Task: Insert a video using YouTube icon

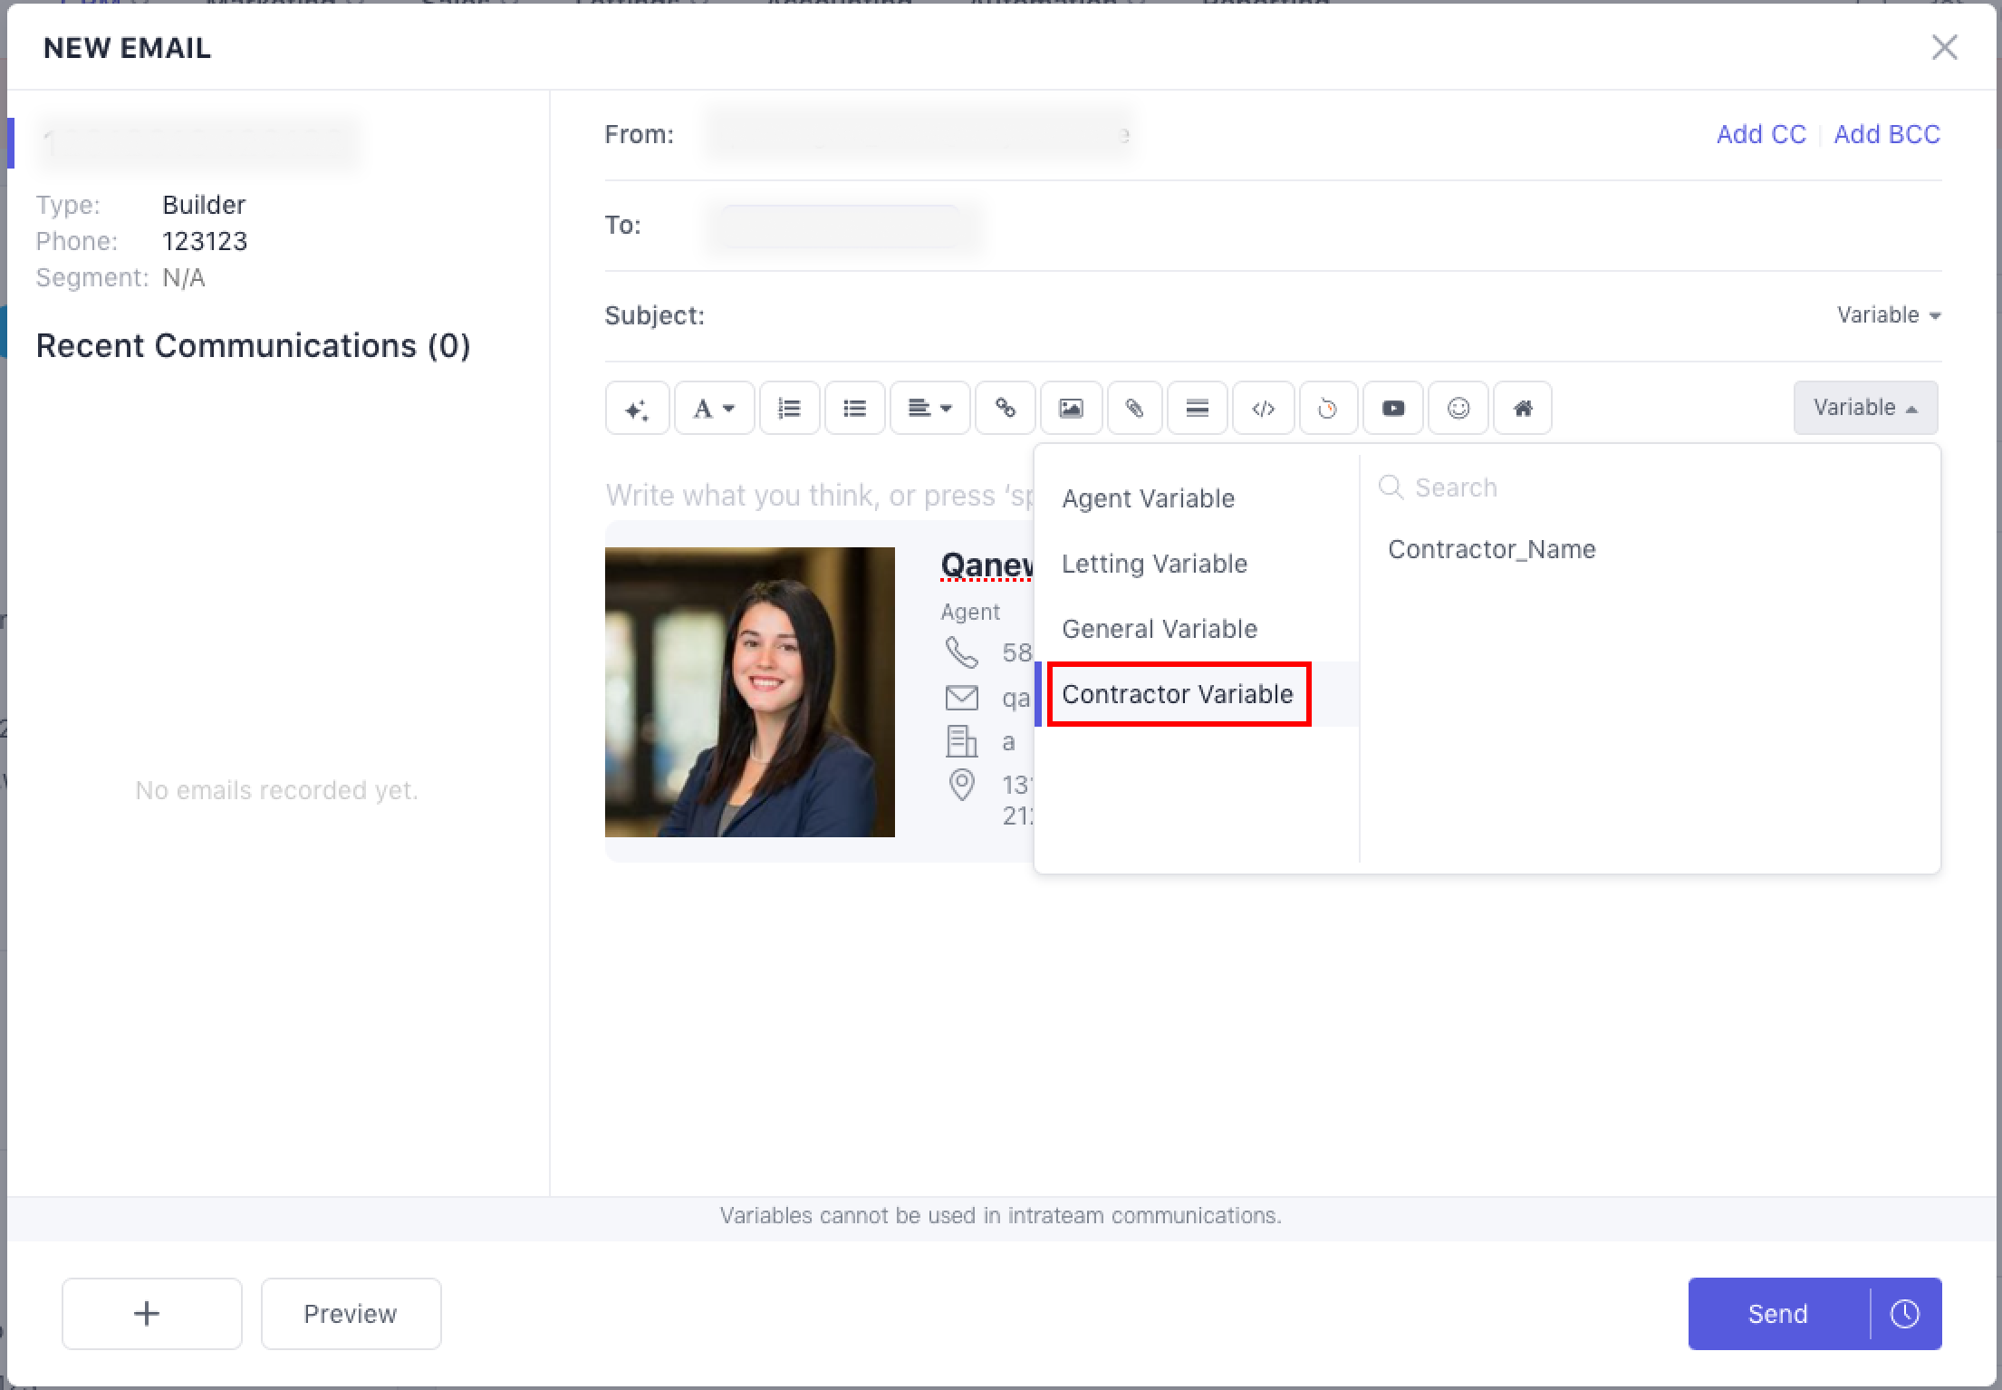Action: (x=1393, y=409)
